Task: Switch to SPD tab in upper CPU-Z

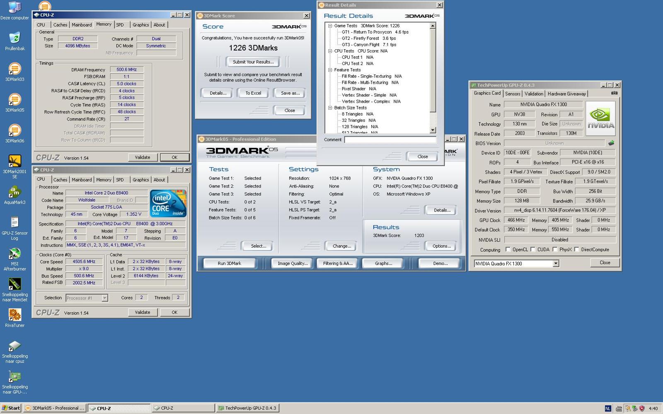Action: [120, 25]
